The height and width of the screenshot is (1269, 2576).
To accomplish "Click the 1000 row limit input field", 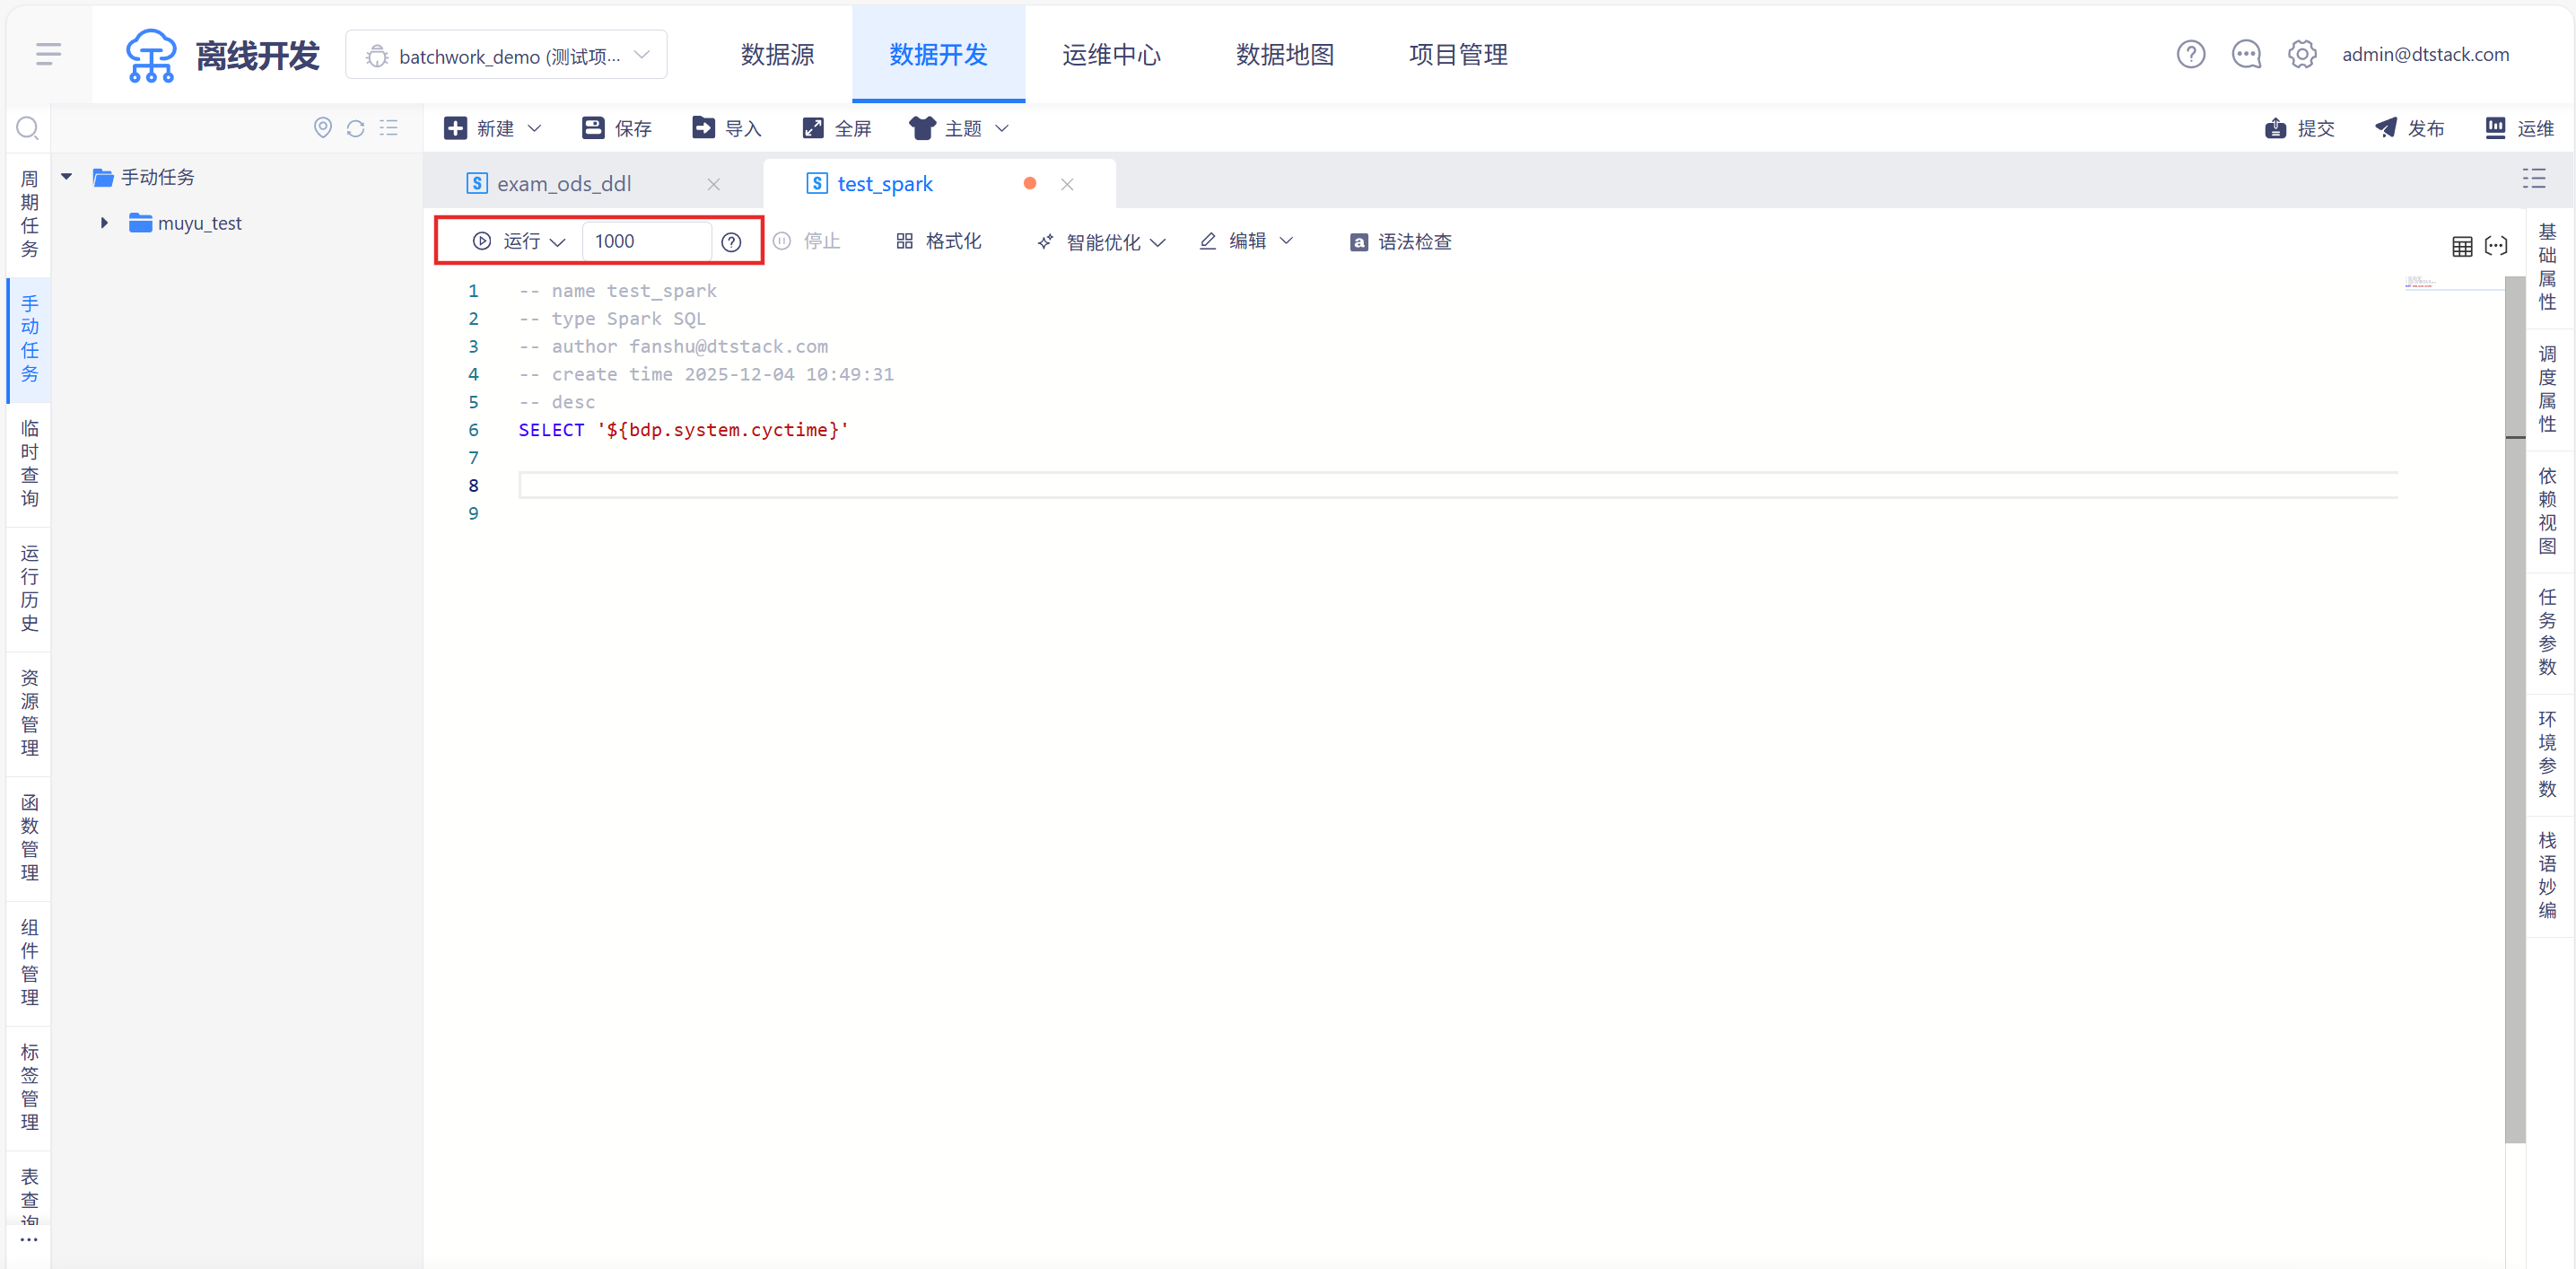I will pos(647,241).
